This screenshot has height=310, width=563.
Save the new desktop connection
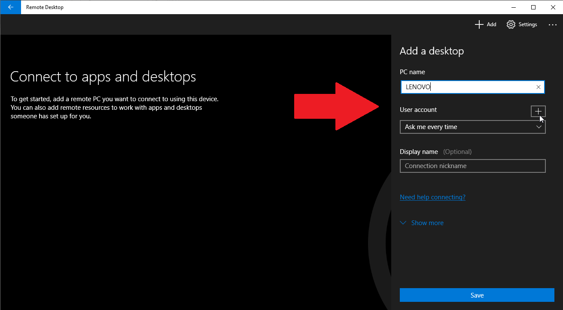pyautogui.click(x=477, y=295)
